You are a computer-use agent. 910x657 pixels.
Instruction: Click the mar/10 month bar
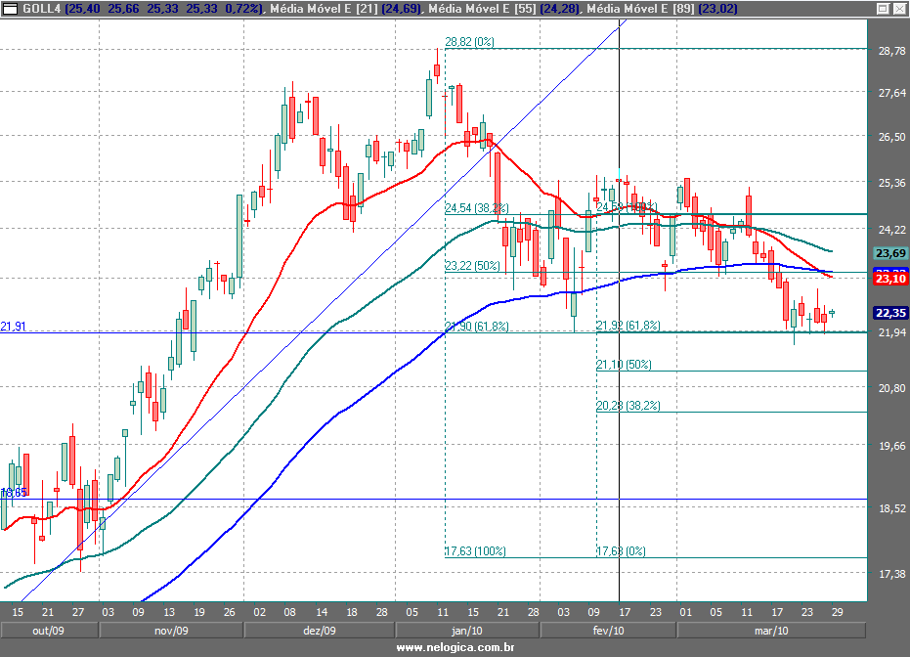tap(771, 631)
